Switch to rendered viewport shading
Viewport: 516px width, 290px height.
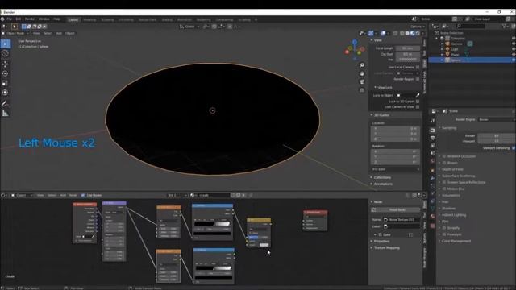click(x=418, y=33)
